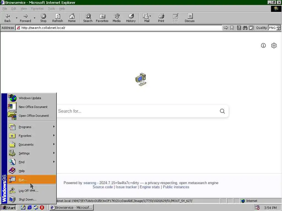The image size is (282, 211).
Task: Open the Edit menu
Action: tap(14, 9)
